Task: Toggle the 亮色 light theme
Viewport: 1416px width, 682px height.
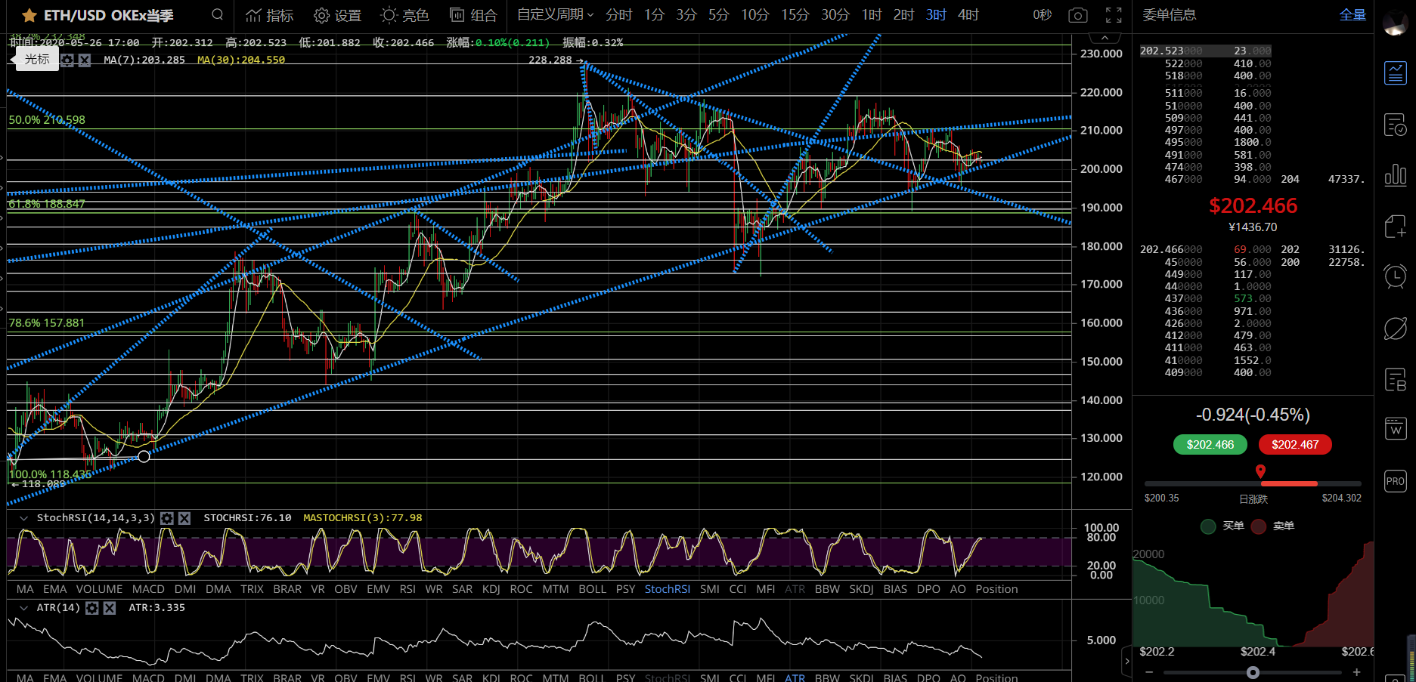Action: coord(404,15)
